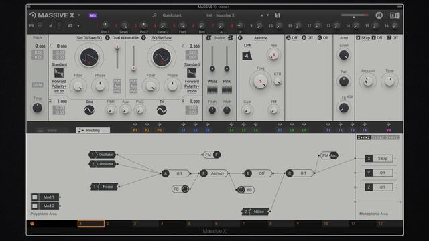
Task: Open oscillator 1 Standard mode menu
Action: (59, 64)
